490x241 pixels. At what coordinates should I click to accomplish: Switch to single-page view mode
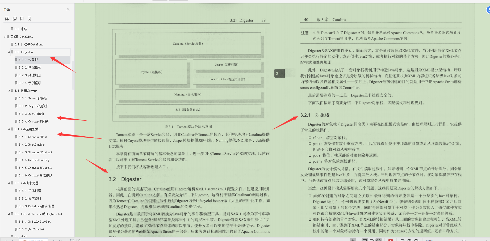372,240
